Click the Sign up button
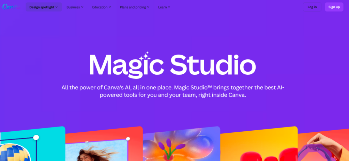Viewport: 349px width, 161px height. 334,7
